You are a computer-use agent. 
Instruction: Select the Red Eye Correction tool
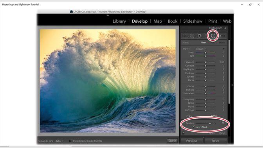pos(200,36)
